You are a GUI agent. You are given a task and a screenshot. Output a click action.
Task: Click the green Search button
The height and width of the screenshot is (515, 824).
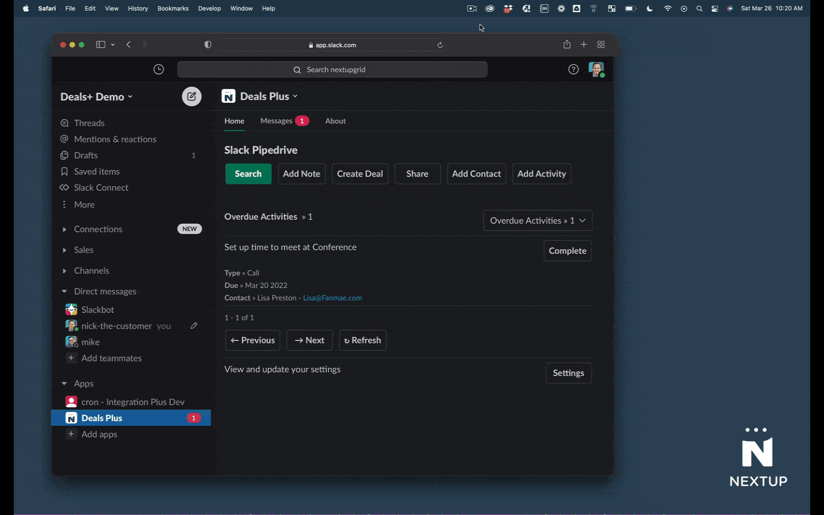248,174
